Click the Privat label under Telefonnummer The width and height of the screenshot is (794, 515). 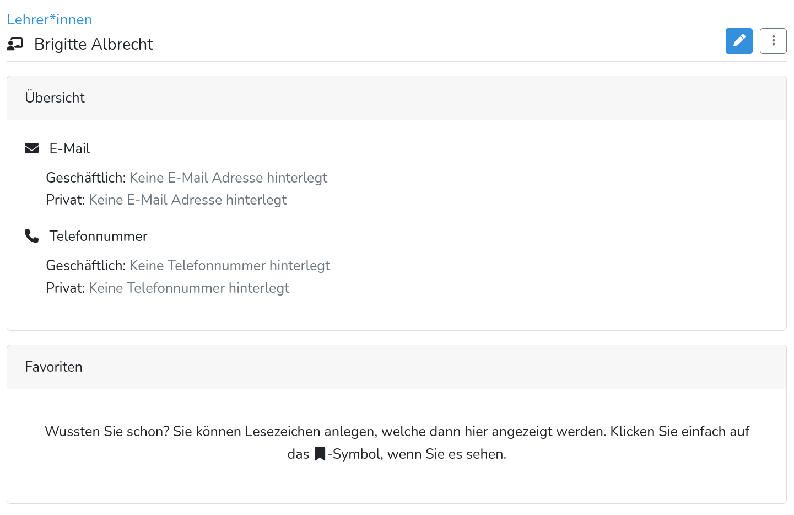[x=66, y=288]
